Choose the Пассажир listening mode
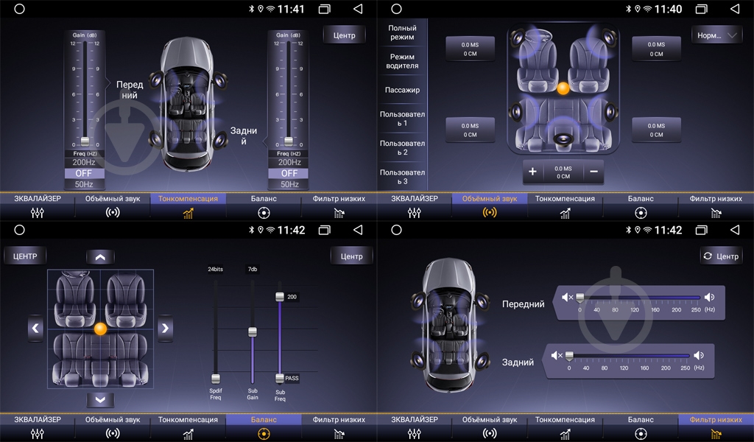754x442 pixels. (402, 90)
